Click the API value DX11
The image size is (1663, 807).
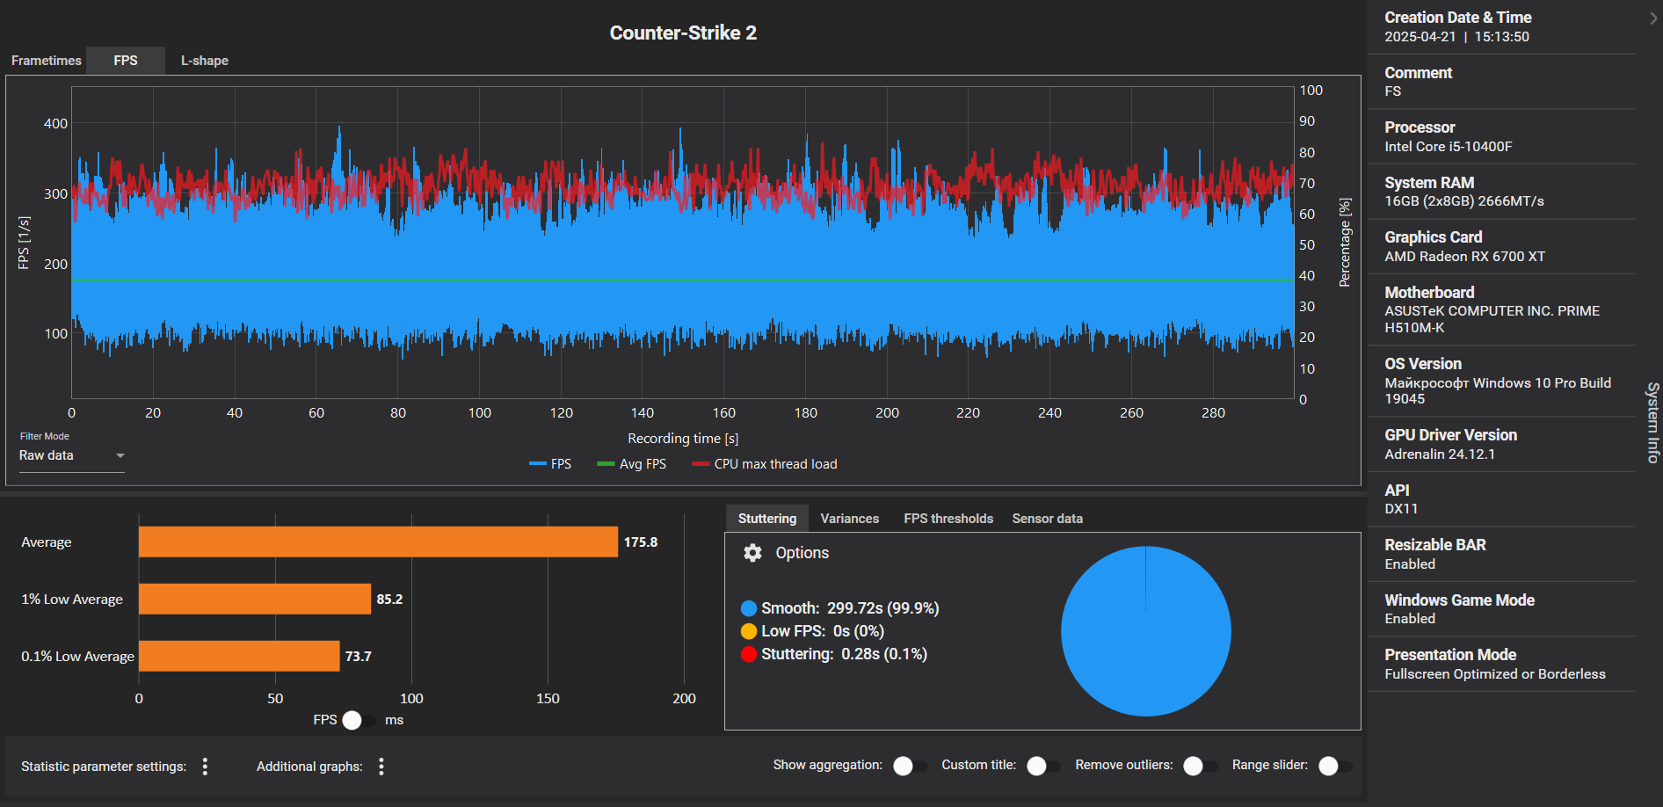tap(1401, 509)
